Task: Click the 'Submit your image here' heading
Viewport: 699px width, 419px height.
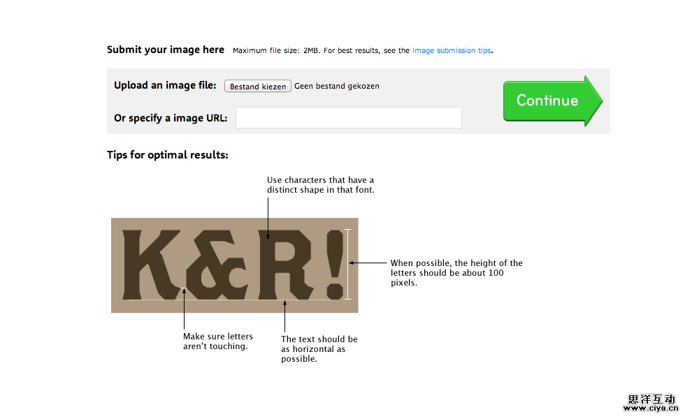Action: (166, 50)
